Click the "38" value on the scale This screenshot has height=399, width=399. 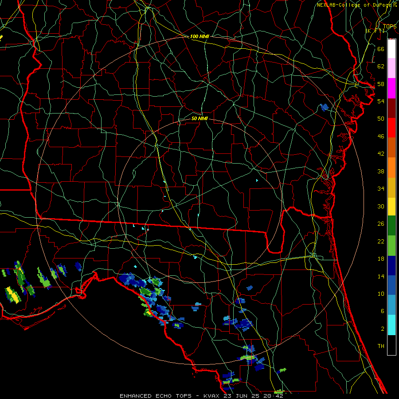pyautogui.click(x=381, y=171)
